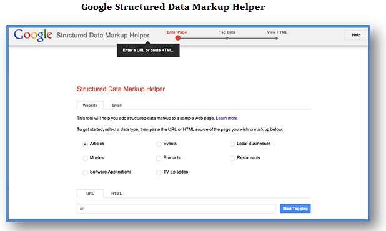Screen dimensions: 386x231
Task: Open the Help button
Action: click(356, 35)
